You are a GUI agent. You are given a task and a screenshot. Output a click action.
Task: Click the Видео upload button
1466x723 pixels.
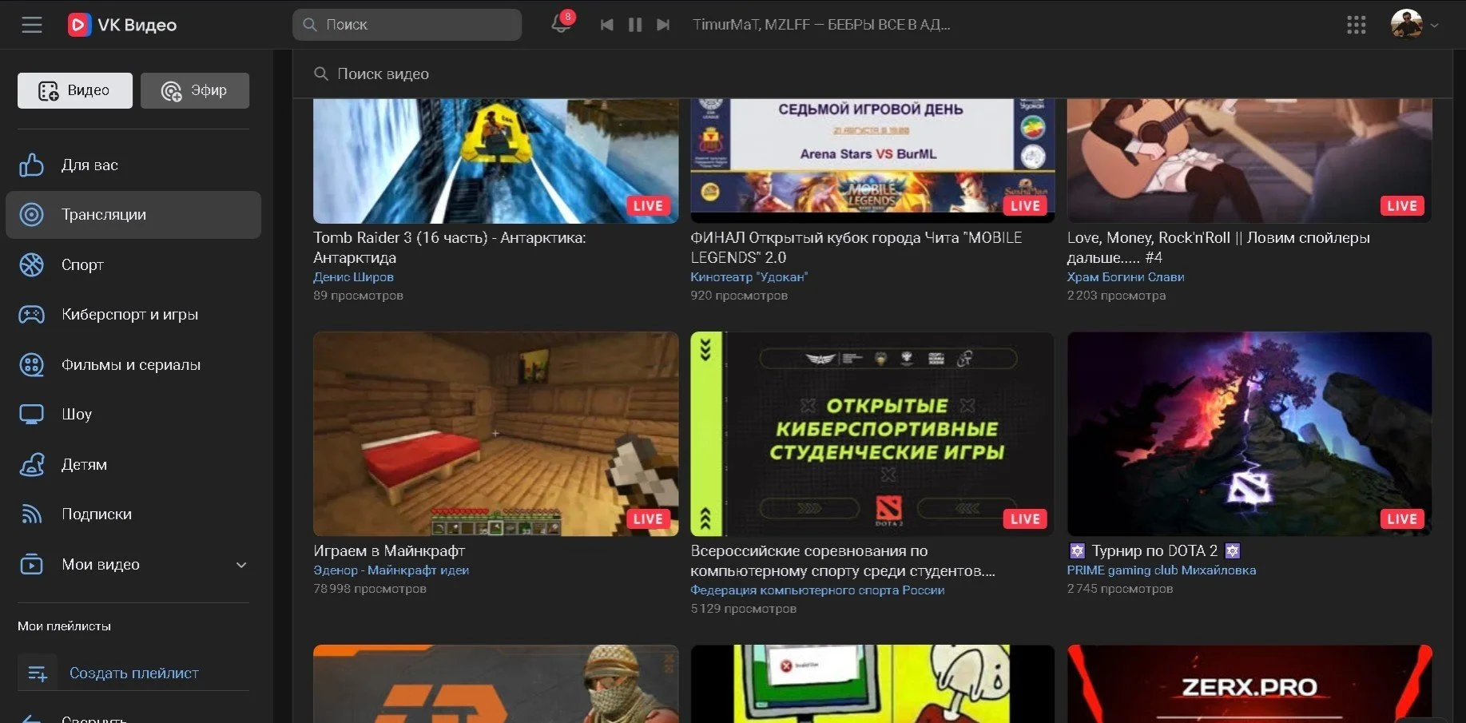click(75, 90)
